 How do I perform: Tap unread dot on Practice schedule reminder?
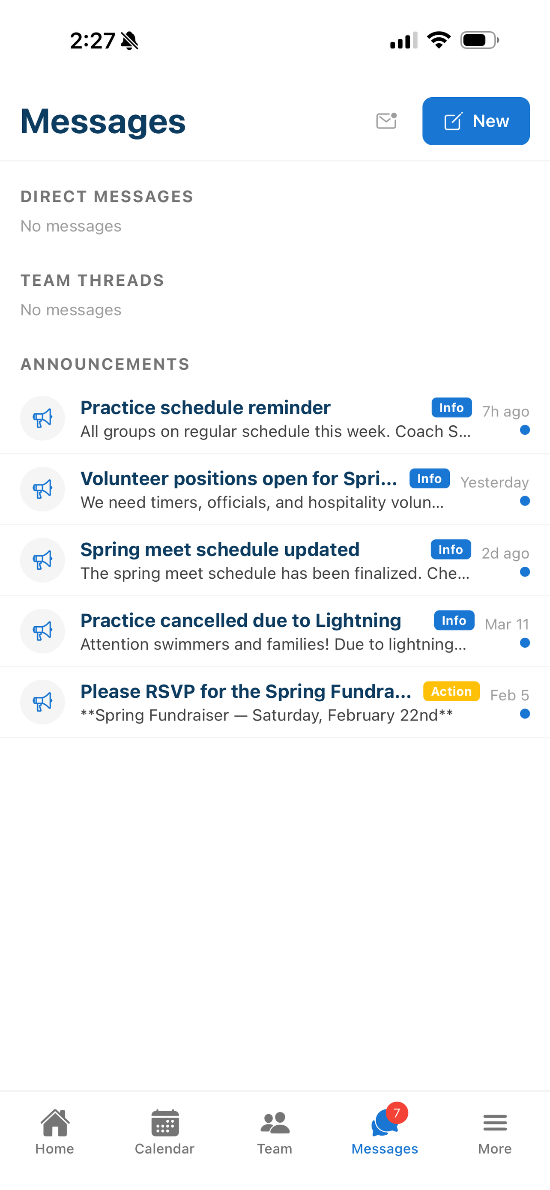525,430
